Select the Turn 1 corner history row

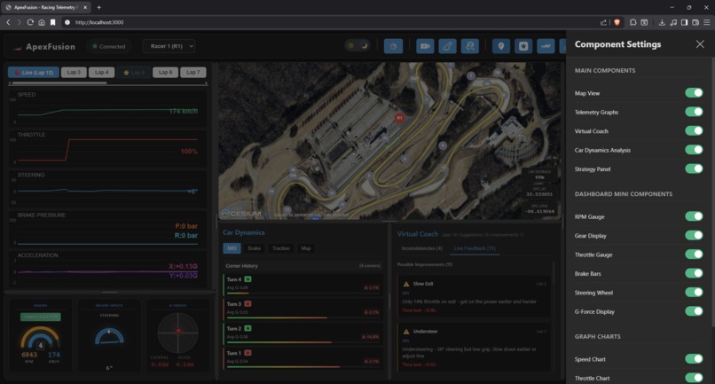click(302, 357)
